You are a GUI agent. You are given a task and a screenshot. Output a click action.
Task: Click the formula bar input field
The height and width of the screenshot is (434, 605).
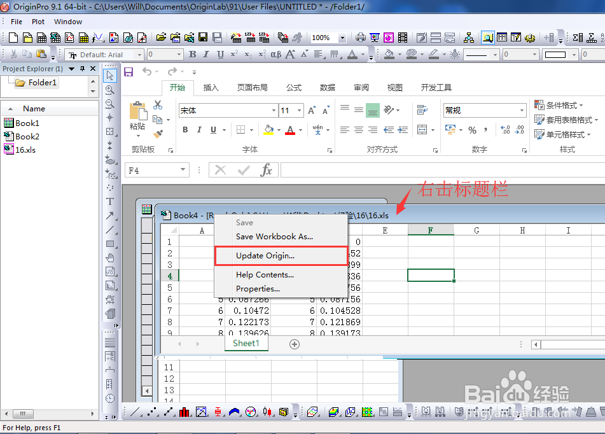tap(443, 170)
